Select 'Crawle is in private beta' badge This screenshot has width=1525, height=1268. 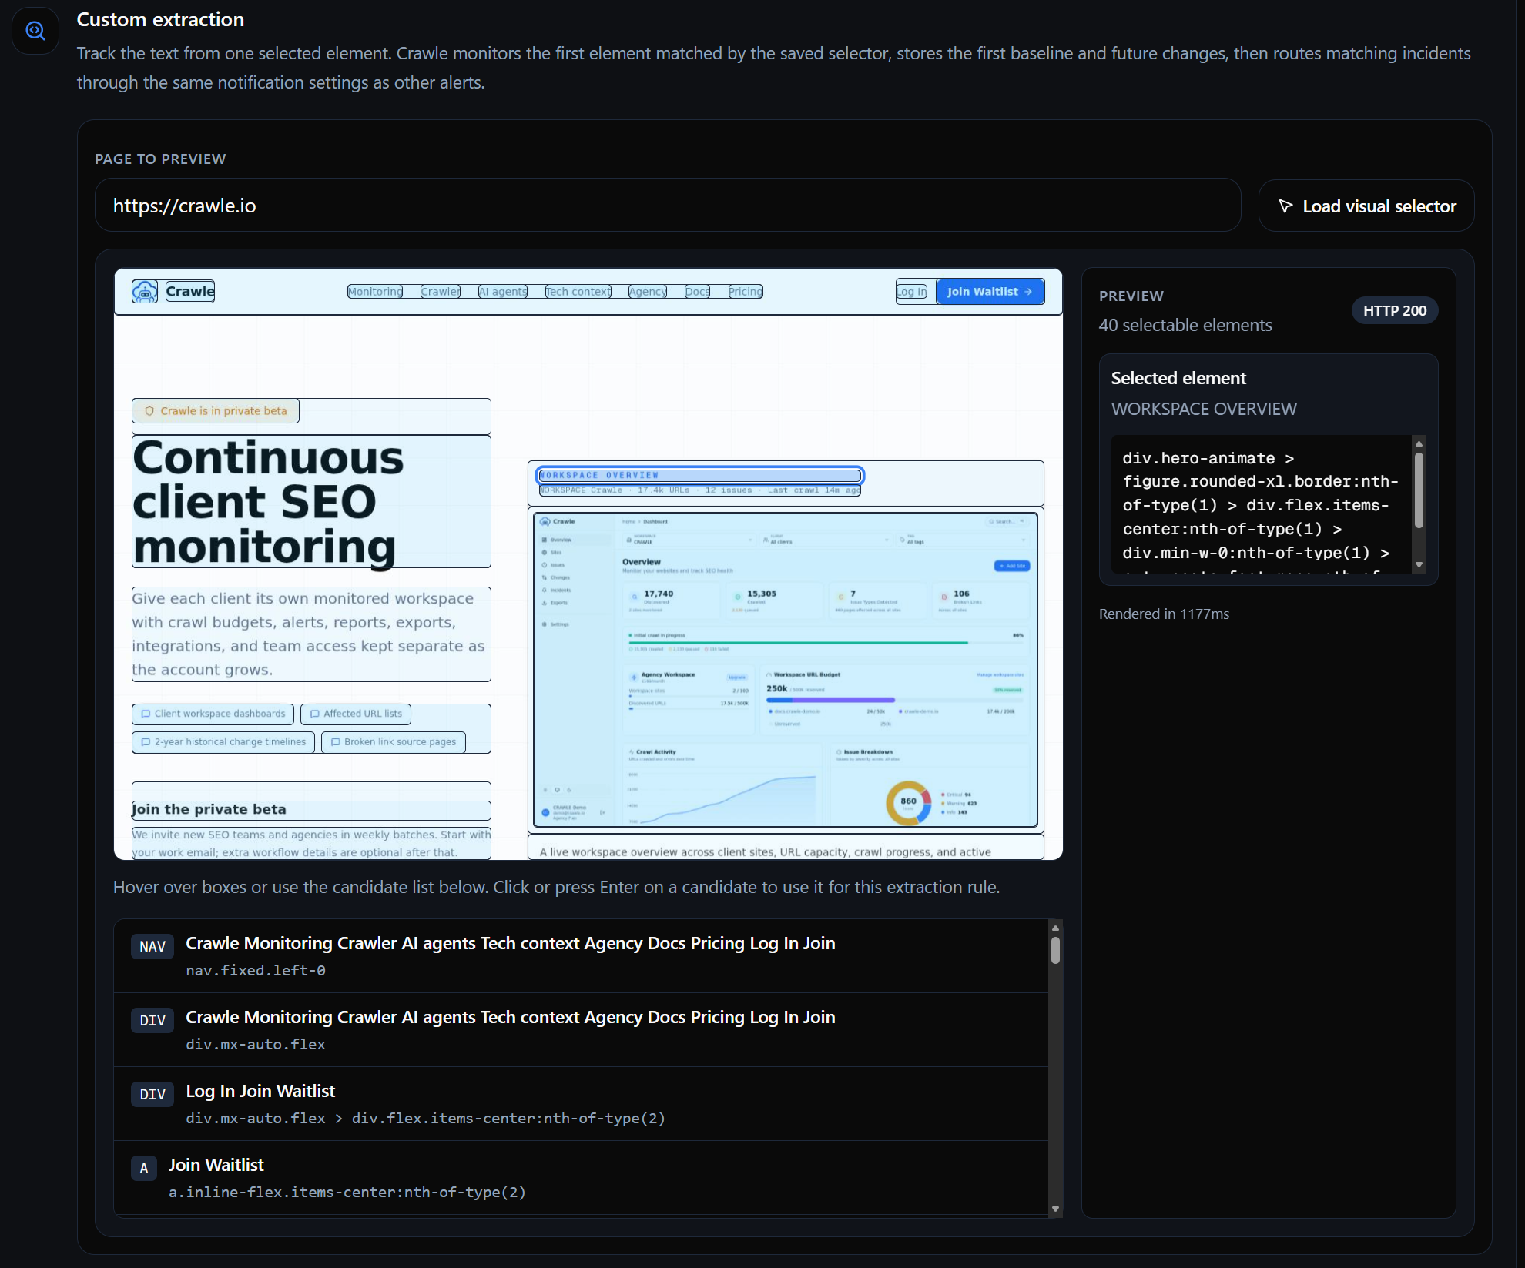(x=216, y=411)
